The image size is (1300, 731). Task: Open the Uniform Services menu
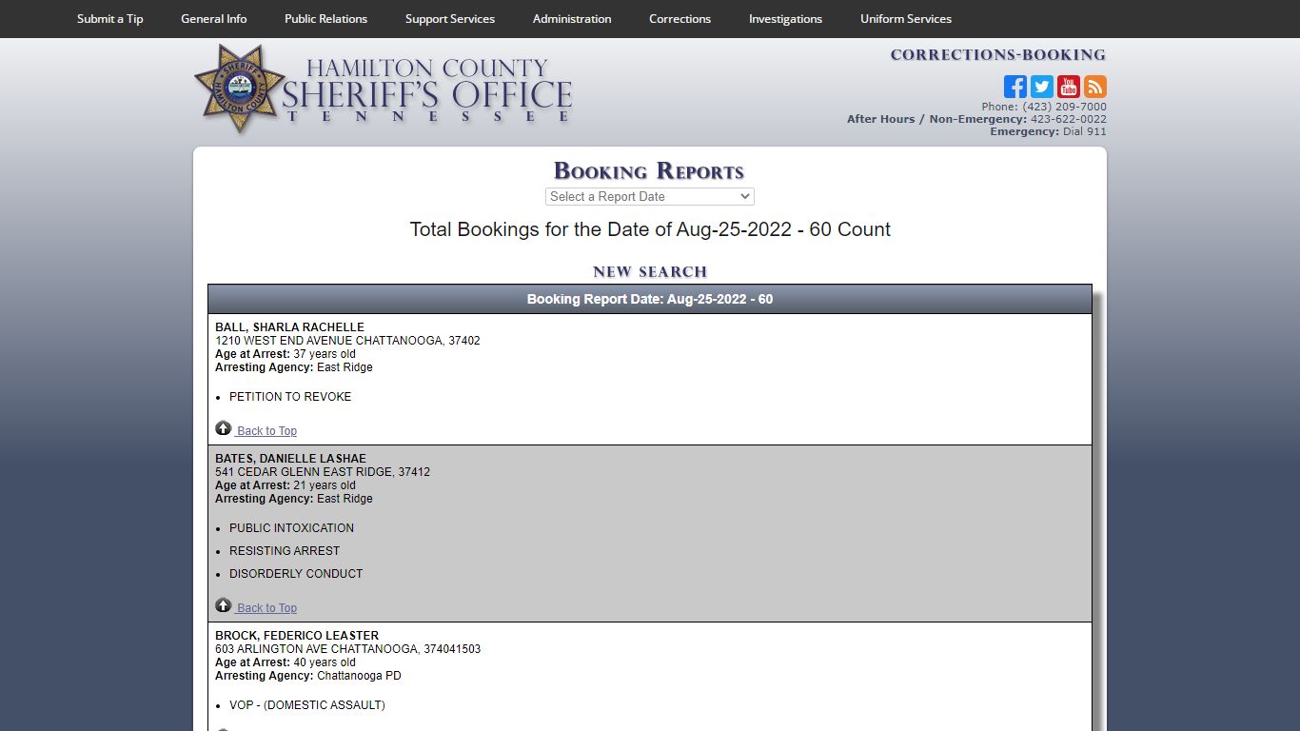click(x=906, y=19)
